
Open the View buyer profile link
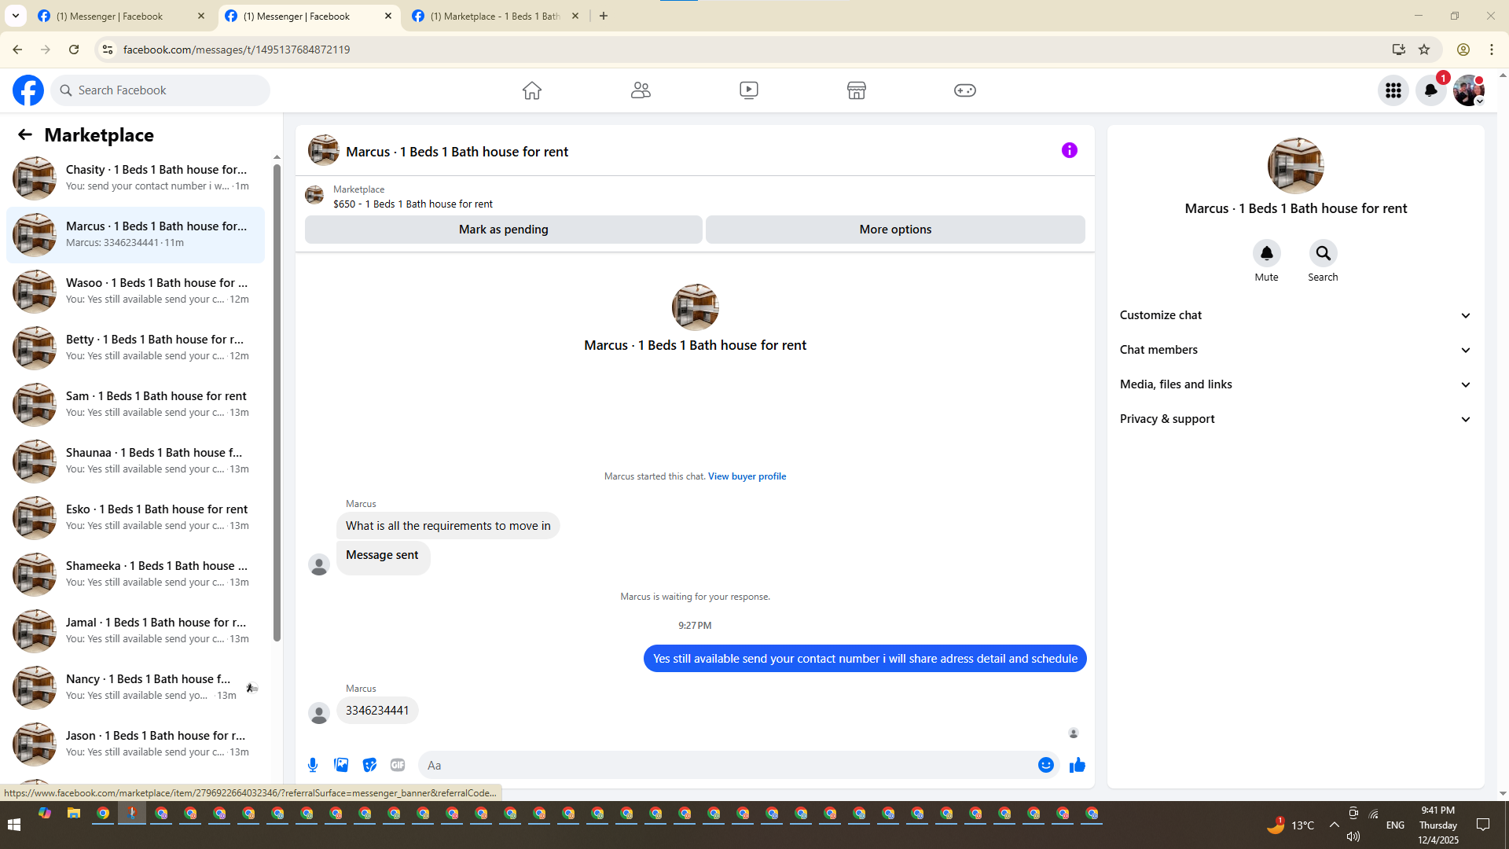click(x=747, y=476)
